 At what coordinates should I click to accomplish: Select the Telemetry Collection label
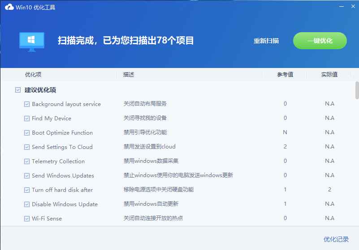[x=58, y=161]
